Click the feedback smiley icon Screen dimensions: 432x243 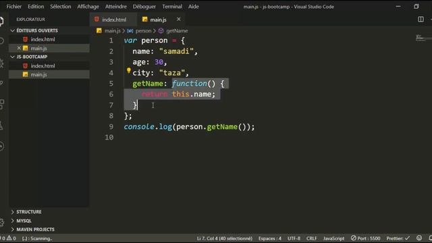tap(419, 238)
